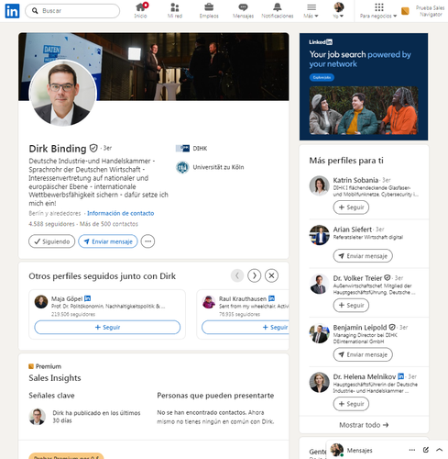Click Maja Göpel's avatar
Viewport: 448px width, 459px height.
(x=41, y=302)
